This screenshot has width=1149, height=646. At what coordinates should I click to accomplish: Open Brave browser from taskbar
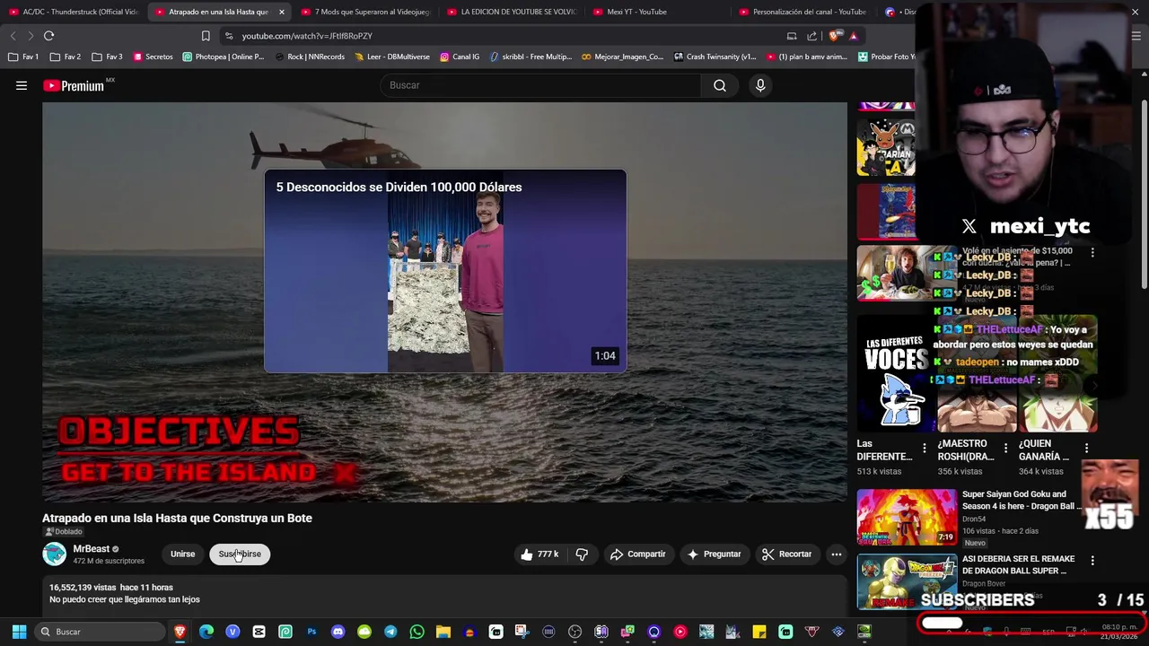(x=180, y=632)
